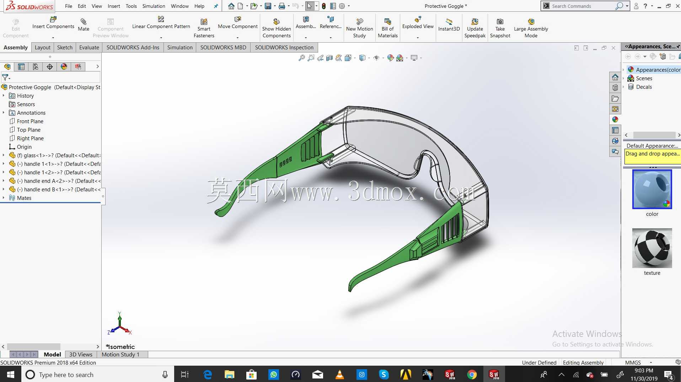Screen dimensions: 681x382
Task: Select Origin in the feature tree
Action: (24, 147)
